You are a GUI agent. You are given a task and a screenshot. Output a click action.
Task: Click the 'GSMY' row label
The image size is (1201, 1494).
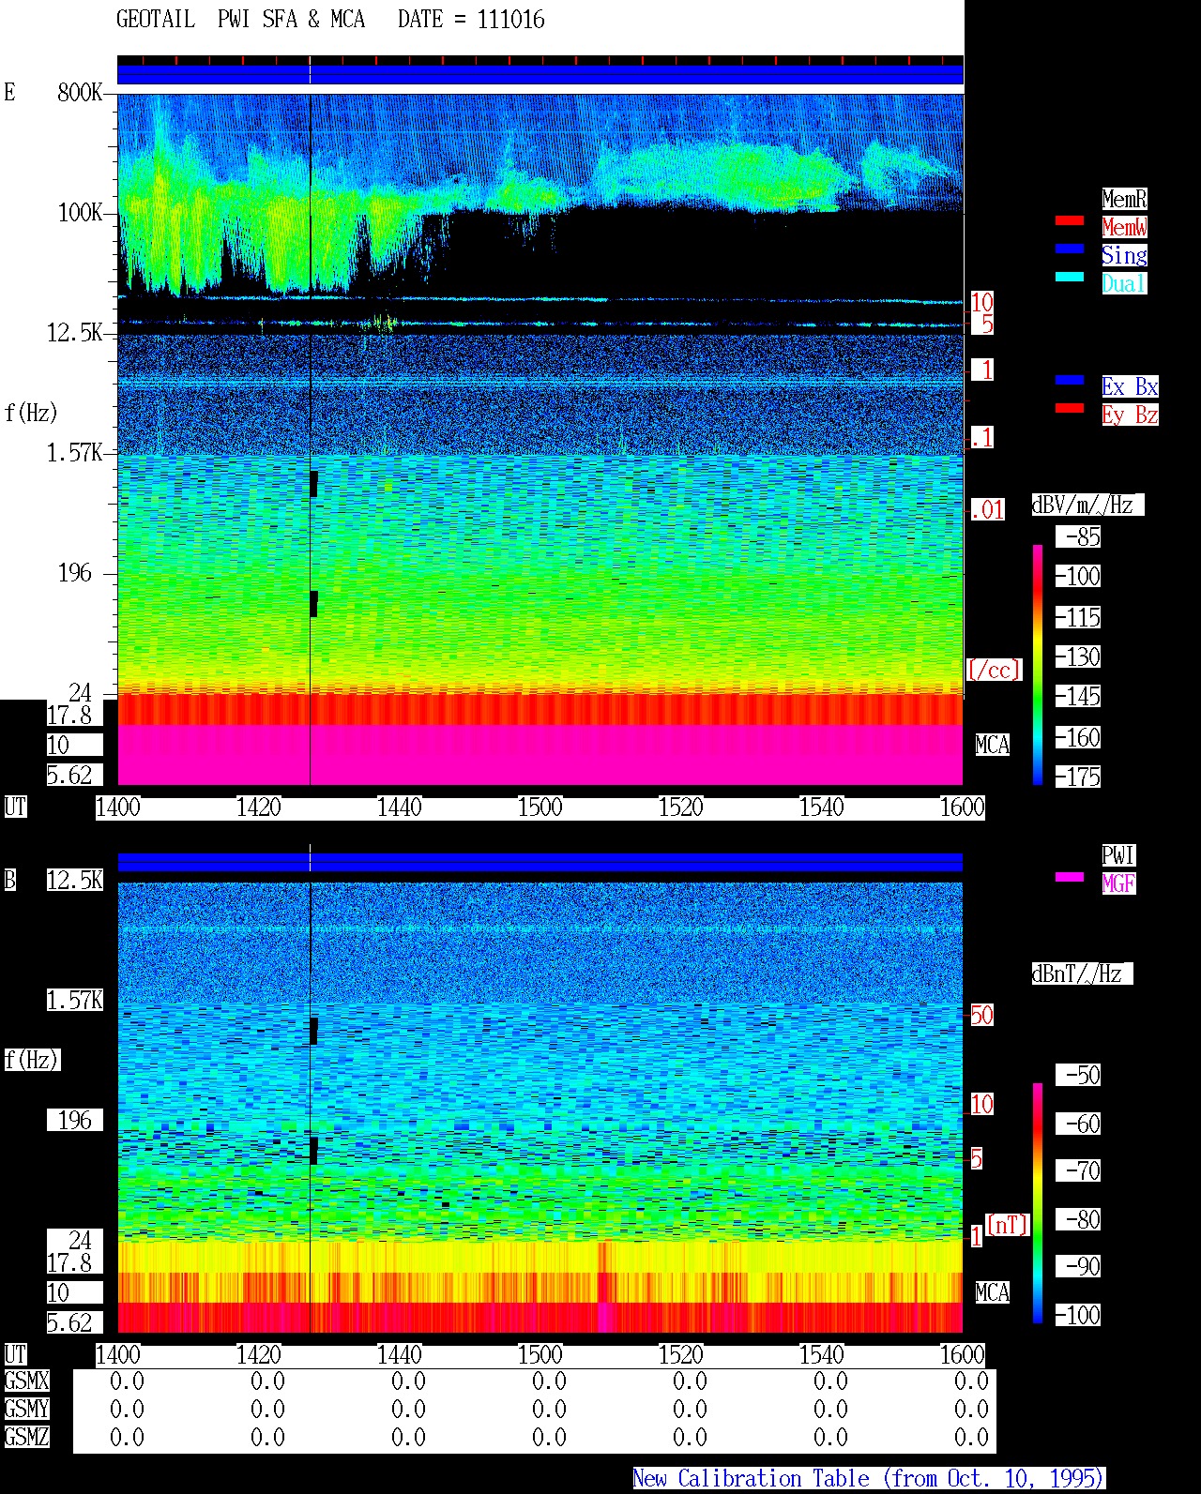[26, 1409]
